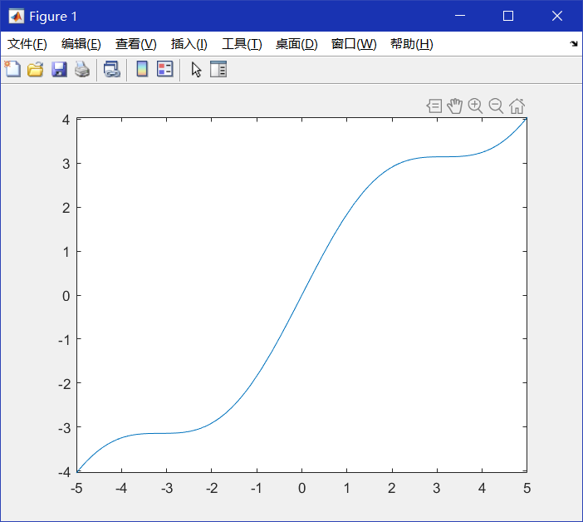The image size is (583, 522).
Task: Click the x-axis tick label -3
Action: click(167, 488)
